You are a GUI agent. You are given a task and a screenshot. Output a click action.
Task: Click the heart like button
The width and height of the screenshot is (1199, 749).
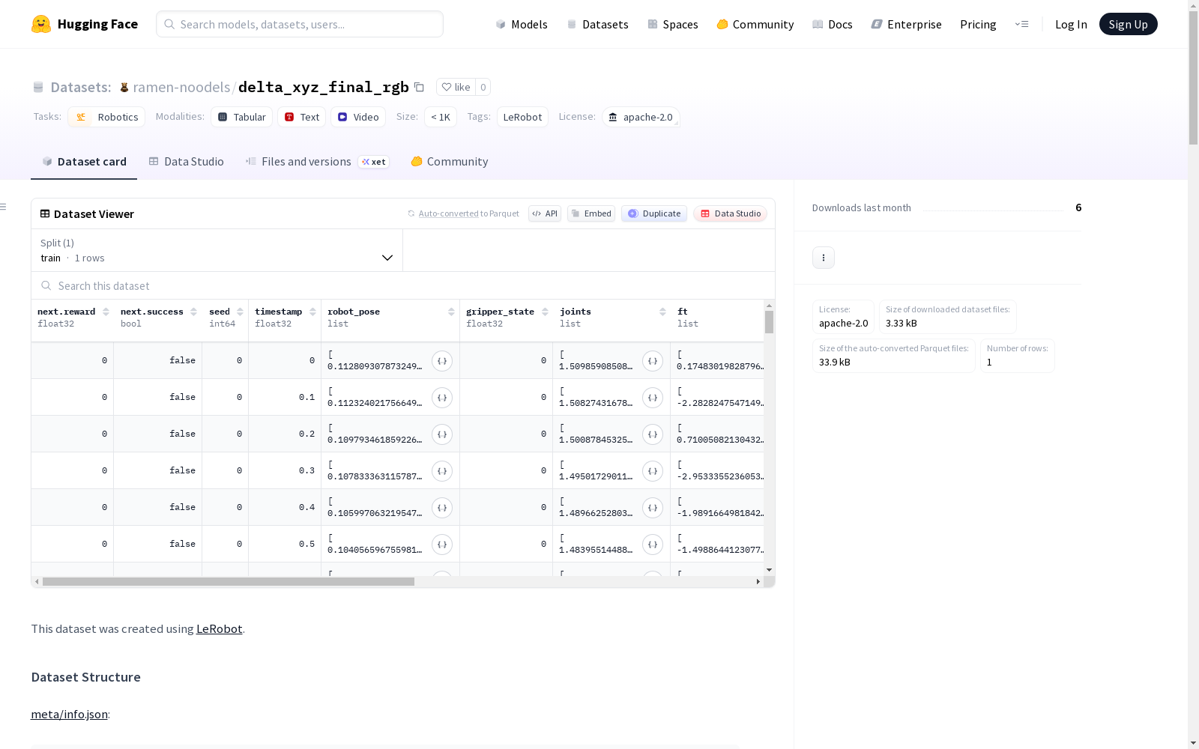[x=456, y=87]
